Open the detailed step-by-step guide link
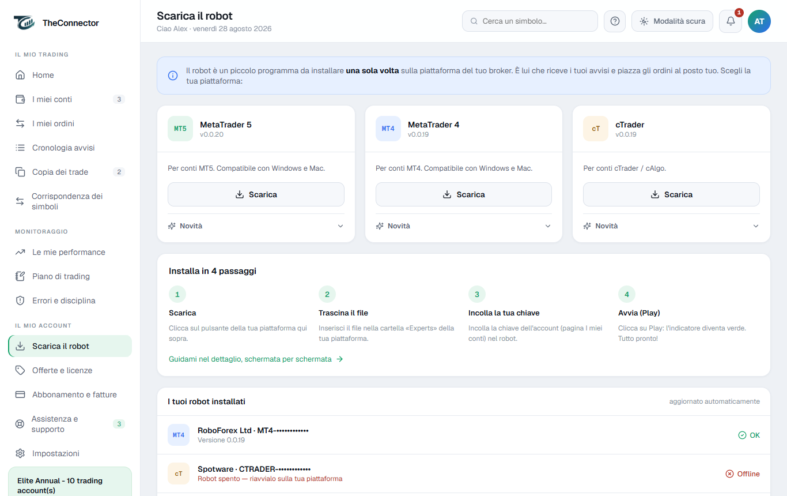This screenshot has height=496, width=787. 256,359
